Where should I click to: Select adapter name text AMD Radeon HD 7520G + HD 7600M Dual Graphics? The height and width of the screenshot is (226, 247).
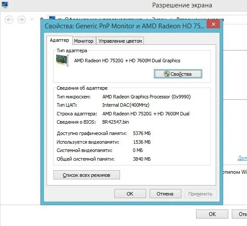click(x=127, y=61)
